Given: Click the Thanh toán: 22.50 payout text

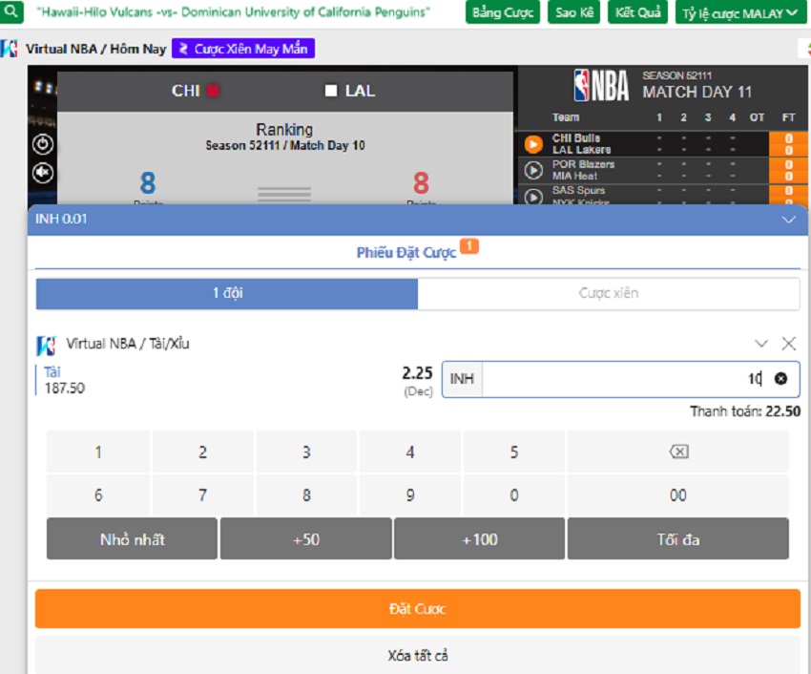Looking at the screenshot, I should (745, 411).
